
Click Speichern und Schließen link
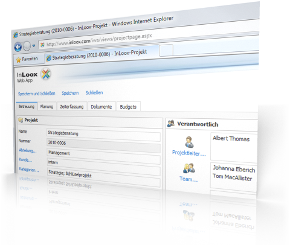tap(36, 94)
